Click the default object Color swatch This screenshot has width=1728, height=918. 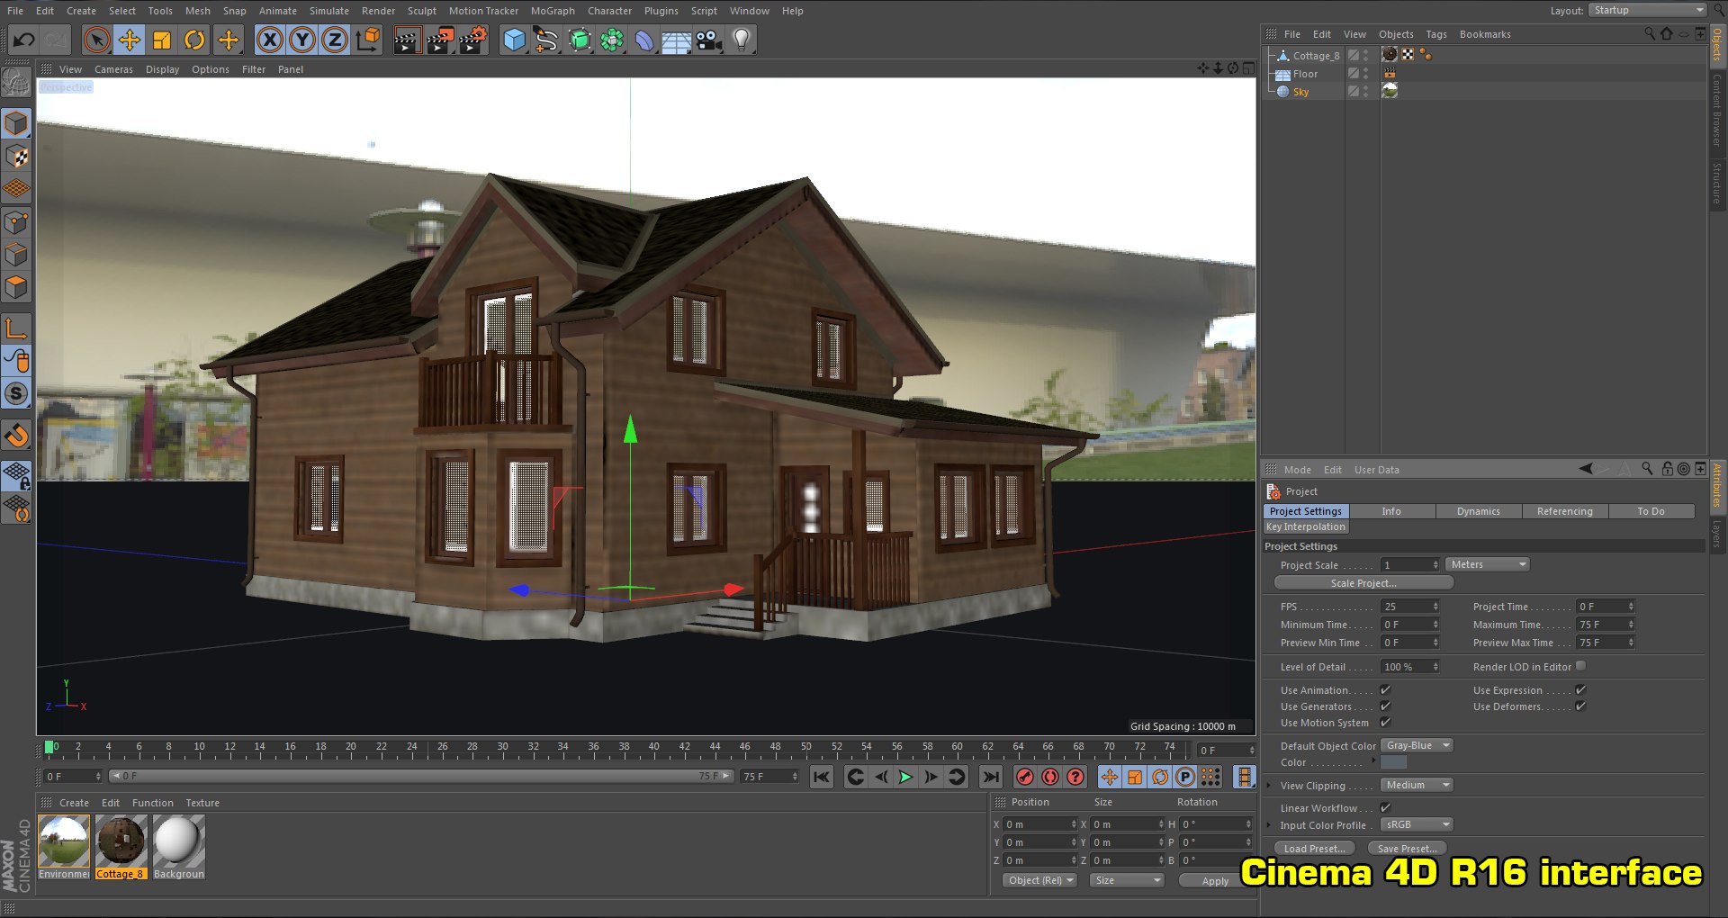pos(1394,762)
